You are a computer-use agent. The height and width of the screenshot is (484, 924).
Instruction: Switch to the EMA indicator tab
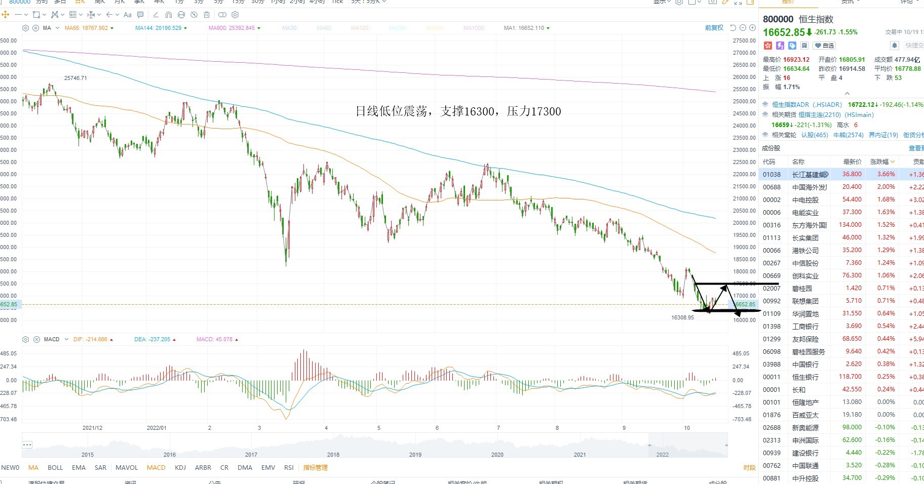pos(79,467)
